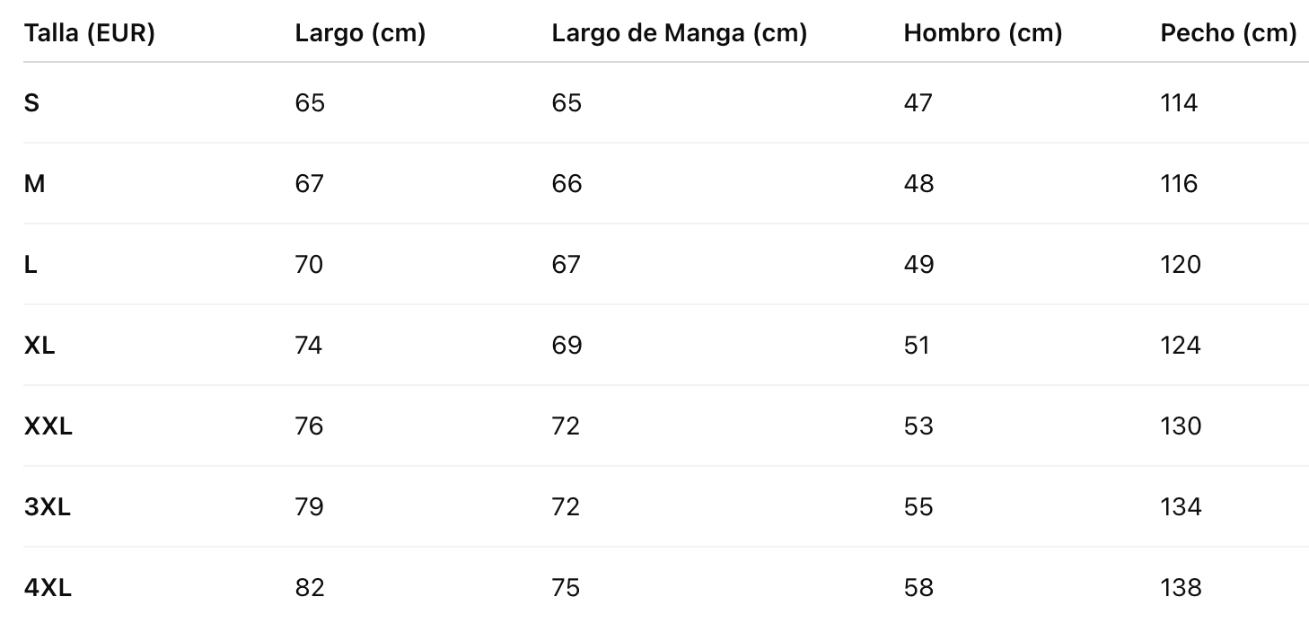Click the size M row label
The height and width of the screenshot is (632, 1309).
pyautogui.click(x=34, y=184)
